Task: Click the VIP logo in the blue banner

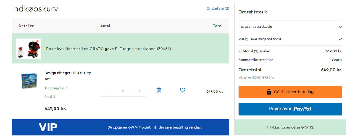Action: click(x=48, y=127)
